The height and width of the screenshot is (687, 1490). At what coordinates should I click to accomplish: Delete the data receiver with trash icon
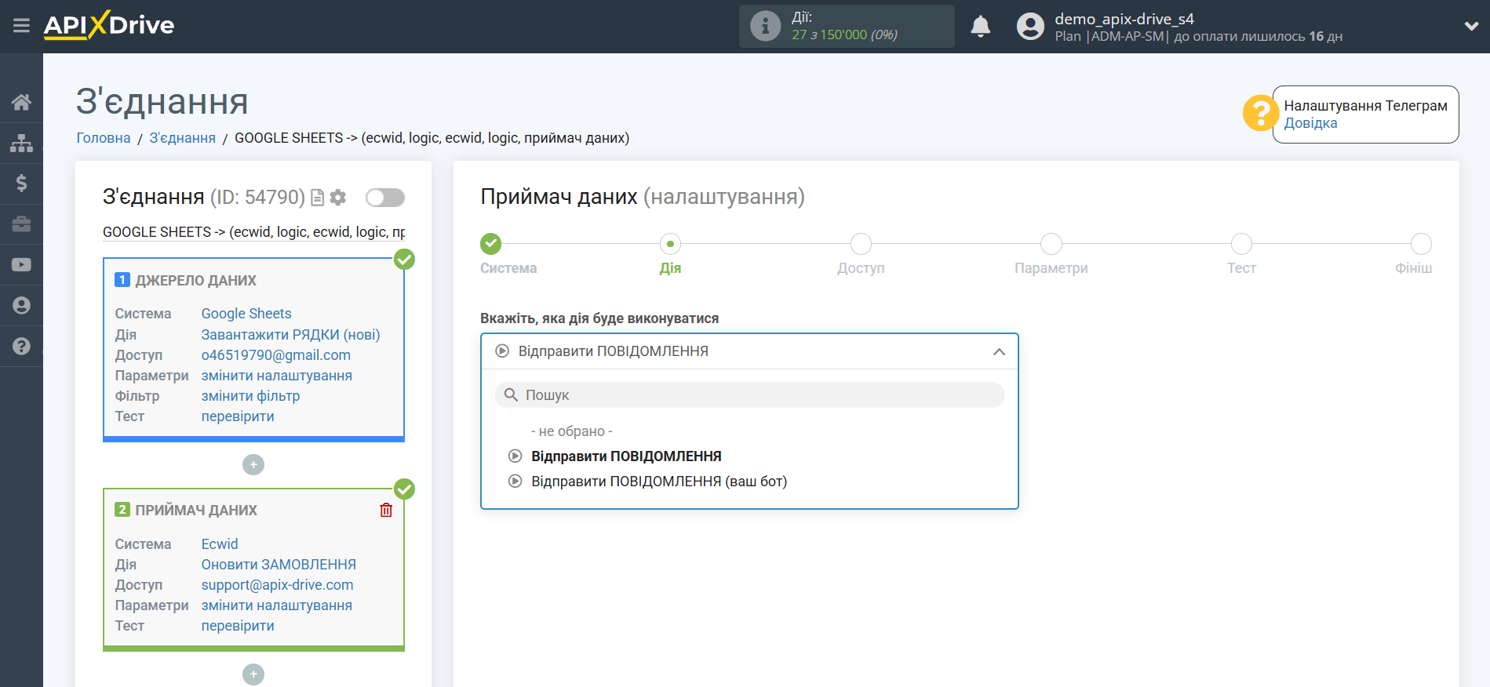coord(386,510)
